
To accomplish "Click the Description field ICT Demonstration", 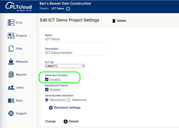I will click(x=76, y=53).
